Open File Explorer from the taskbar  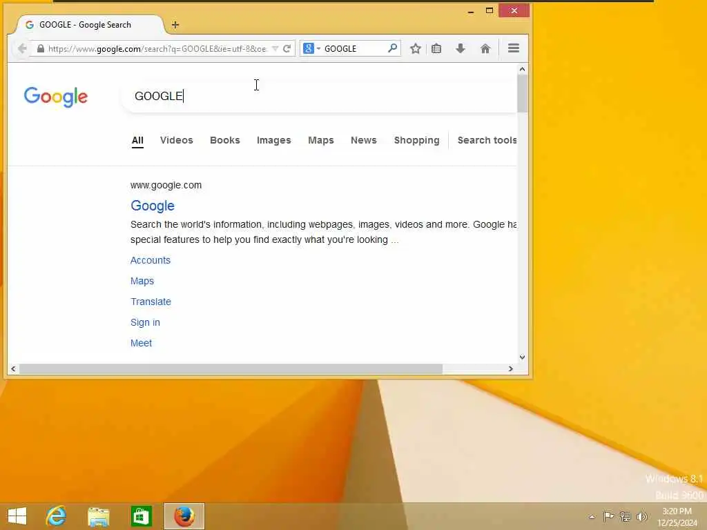tap(98, 516)
